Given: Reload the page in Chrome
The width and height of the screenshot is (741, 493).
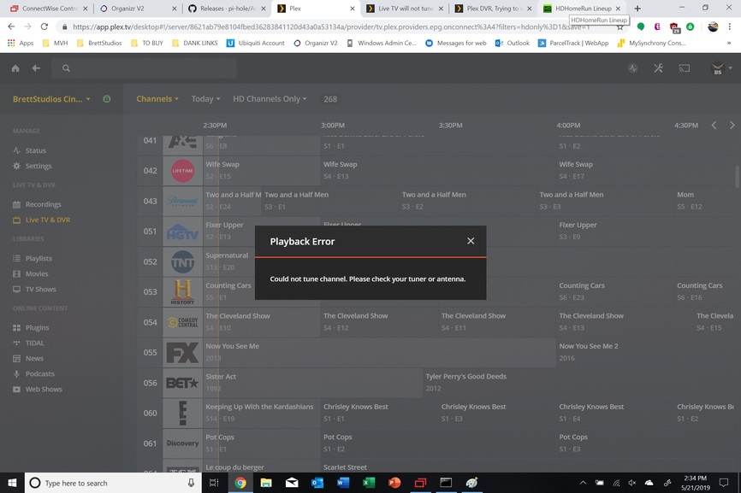Looking at the screenshot, I should (x=44, y=26).
